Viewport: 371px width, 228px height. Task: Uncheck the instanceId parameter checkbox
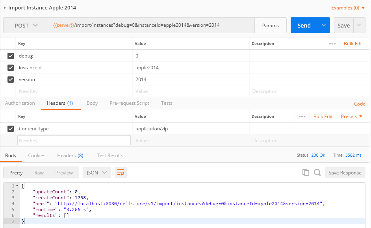10,68
